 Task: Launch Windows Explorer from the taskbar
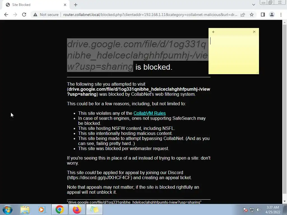(x=25, y=209)
